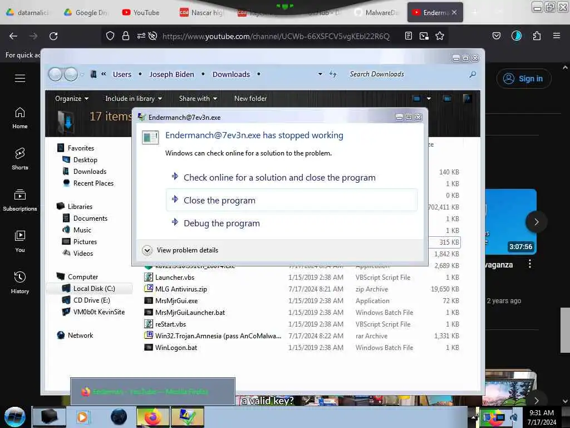The height and width of the screenshot is (428, 570).
Task: Open address bar history dropdown arrow
Action: 320,74
